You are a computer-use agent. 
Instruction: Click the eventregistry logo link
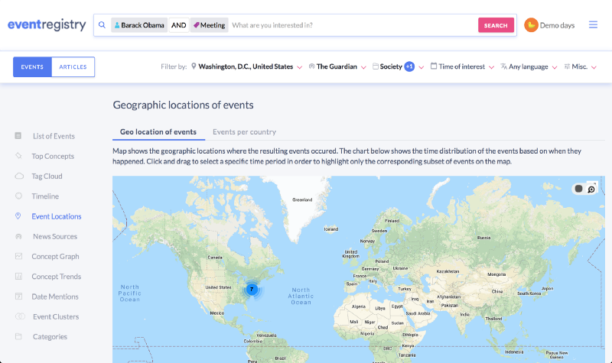click(47, 25)
